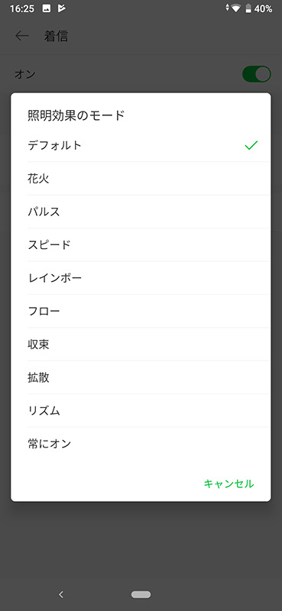
Task: Pick the レインボー lighting effect
Action: pyautogui.click(x=141, y=278)
